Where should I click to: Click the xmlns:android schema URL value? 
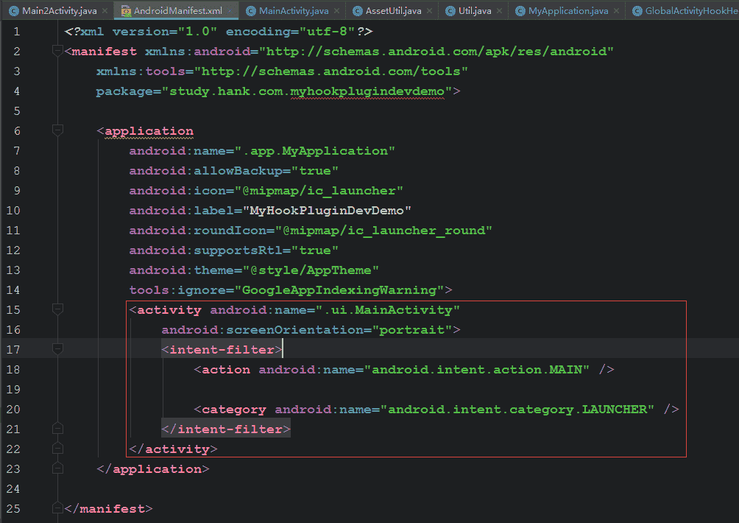[436, 51]
